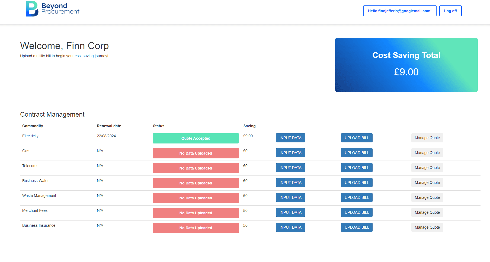The width and height of the screenshot is (490, 262).
Task: Upload a bill for Waste Management
Action: (357, 197)
